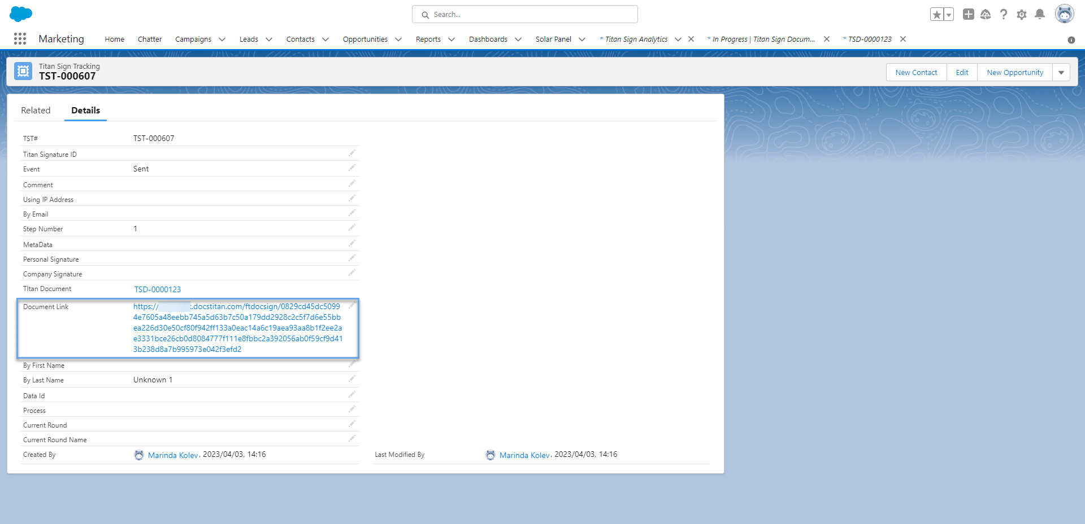Open the Chatter navigation tab
The height and width of the screenshot is (524, 1085).
coord(150,39)
